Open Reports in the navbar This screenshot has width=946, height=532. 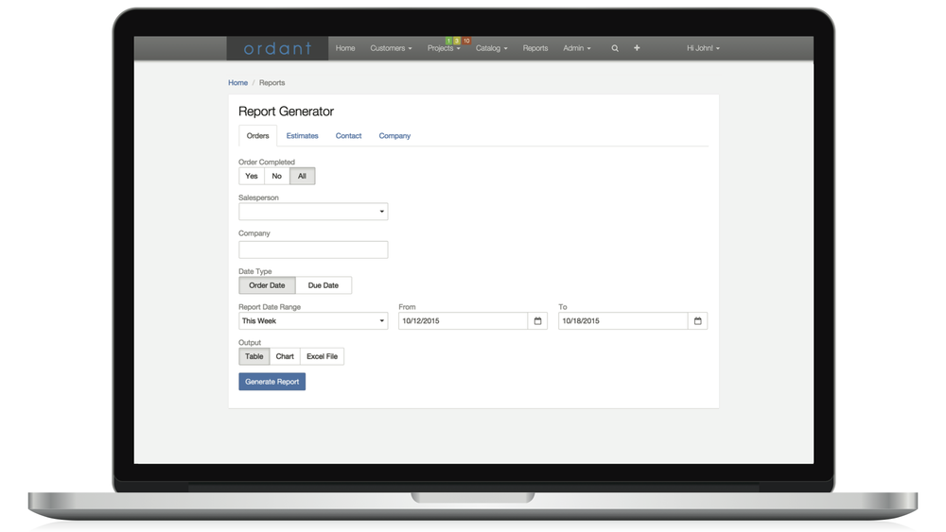[535, 48]
